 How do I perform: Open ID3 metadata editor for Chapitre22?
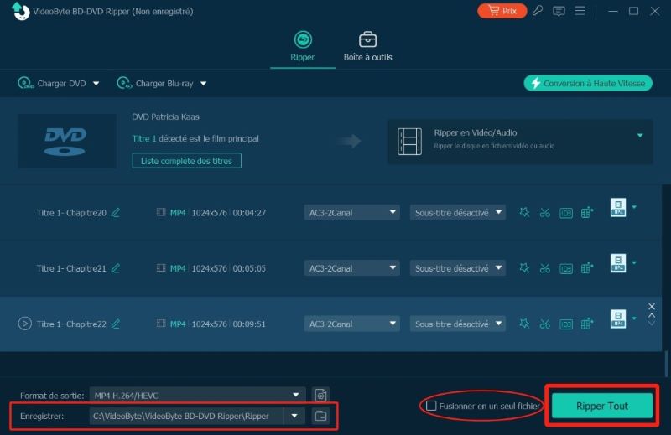[x=565, y=324]
